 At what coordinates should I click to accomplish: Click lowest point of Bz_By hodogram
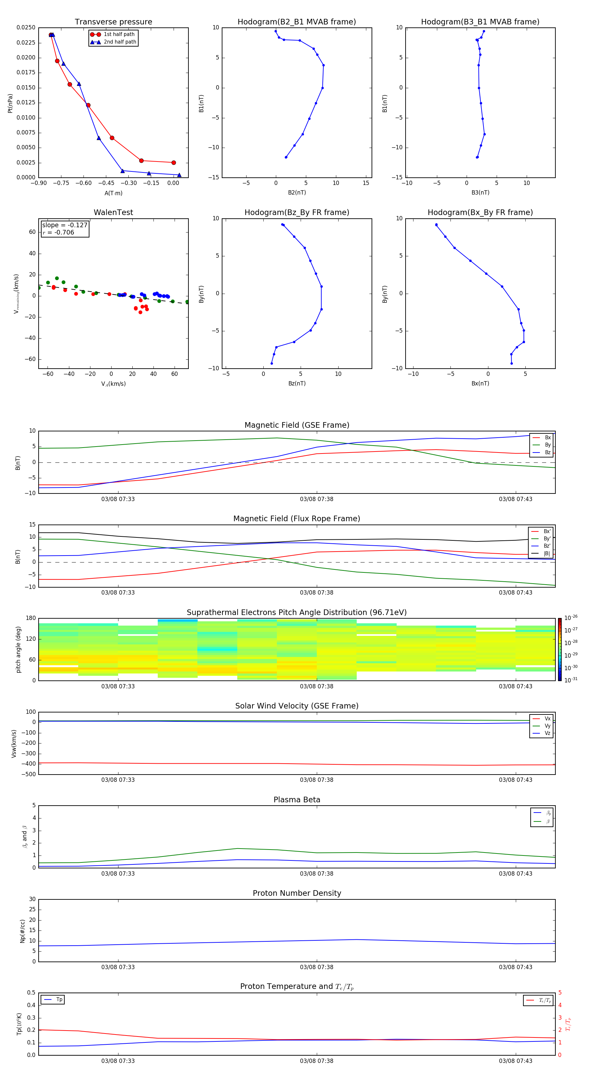point(271,363)
